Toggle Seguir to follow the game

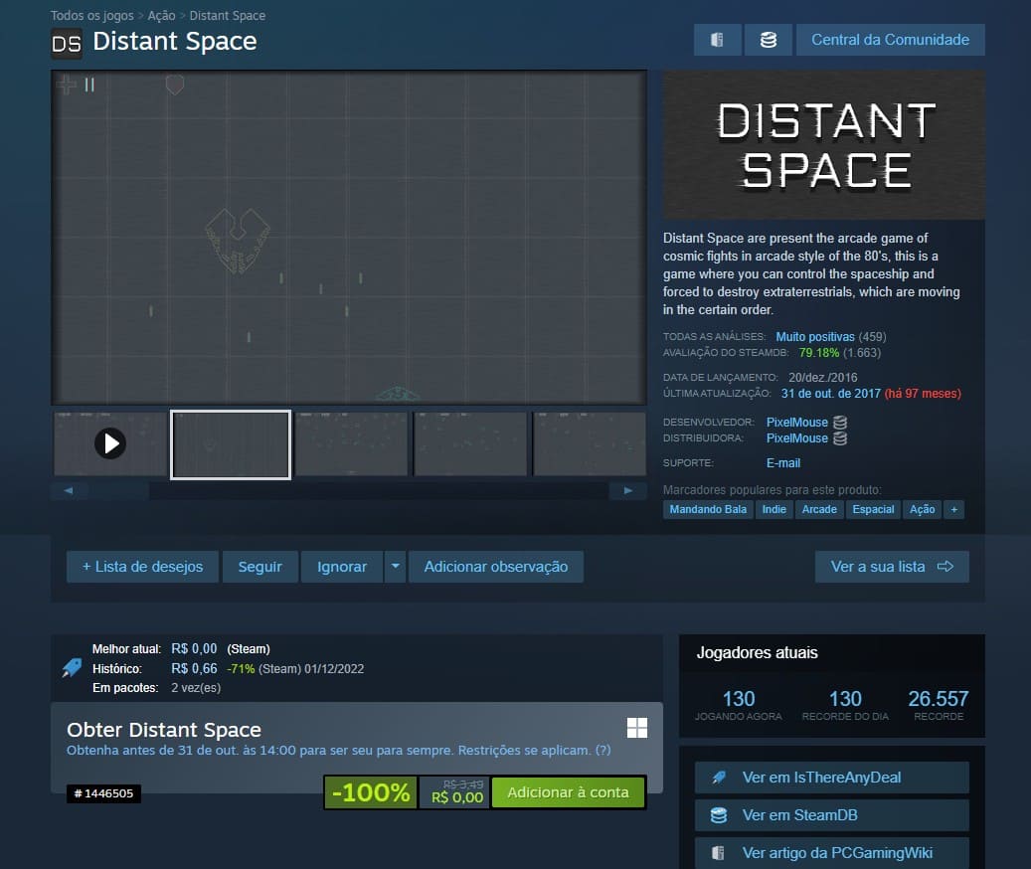[259, 567]
